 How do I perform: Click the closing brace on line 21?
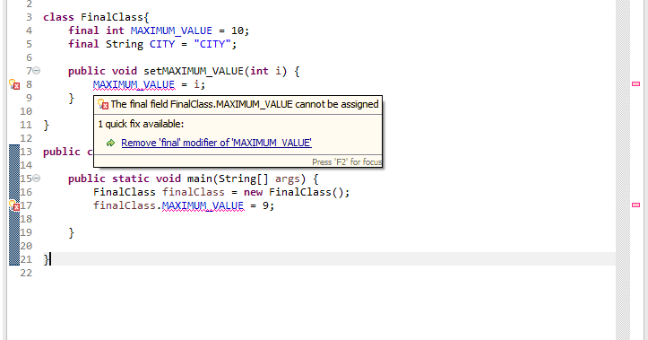[x=46, y=259]
